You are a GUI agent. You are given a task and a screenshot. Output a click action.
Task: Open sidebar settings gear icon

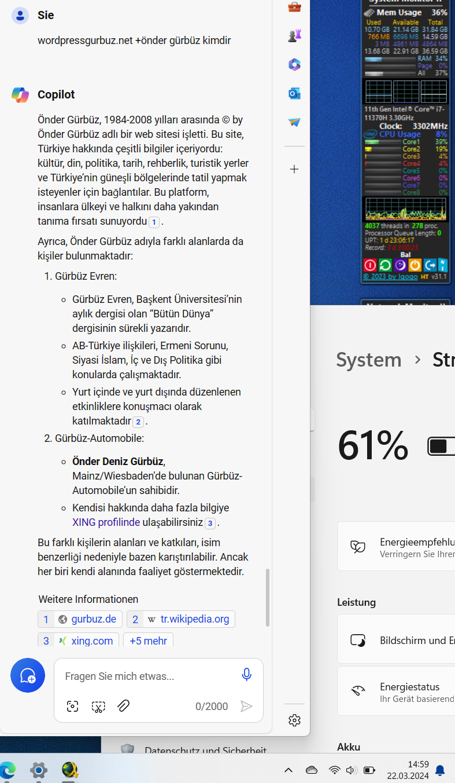pos(294,720)
